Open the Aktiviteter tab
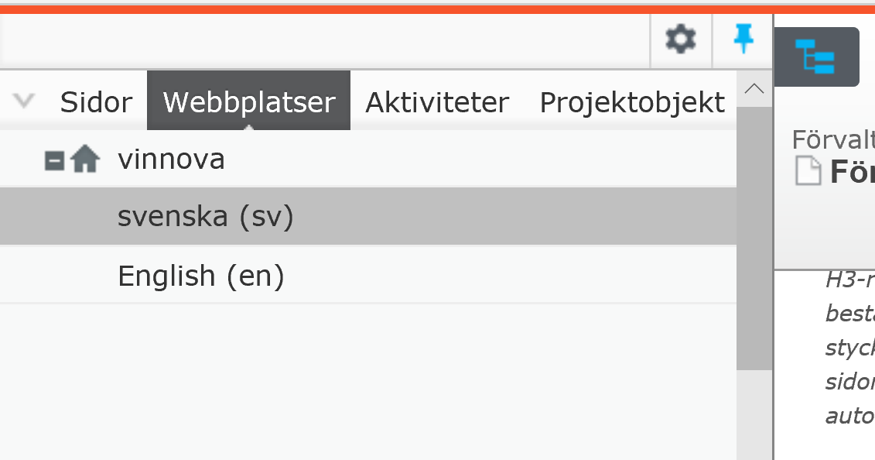The image size is (875, 460). tap(436, 101)
